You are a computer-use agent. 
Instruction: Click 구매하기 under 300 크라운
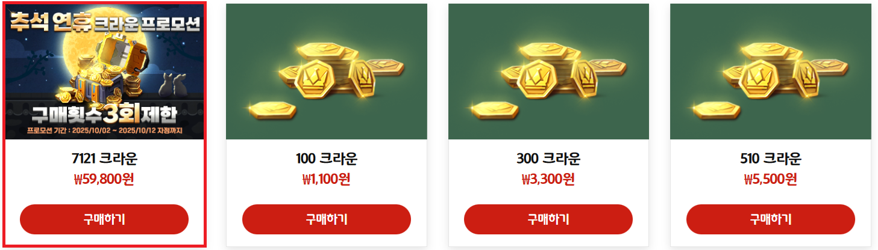tap(548, 219)
